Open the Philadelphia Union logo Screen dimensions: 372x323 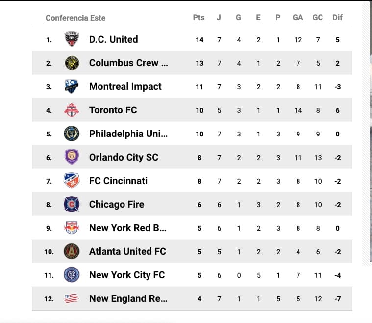[72, 134]
